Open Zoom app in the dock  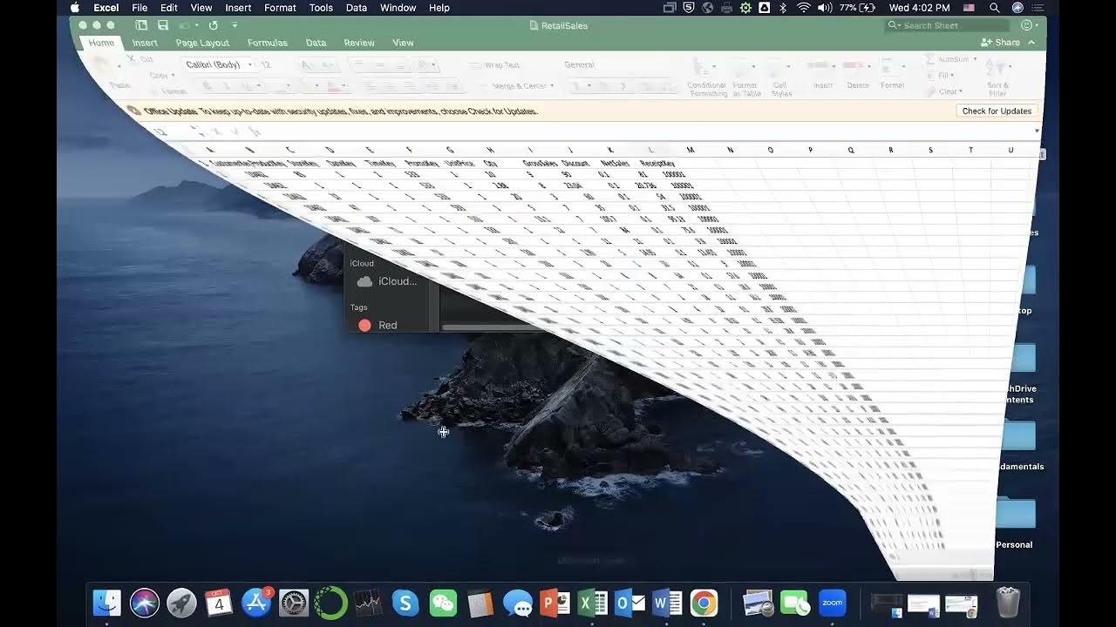833,603
